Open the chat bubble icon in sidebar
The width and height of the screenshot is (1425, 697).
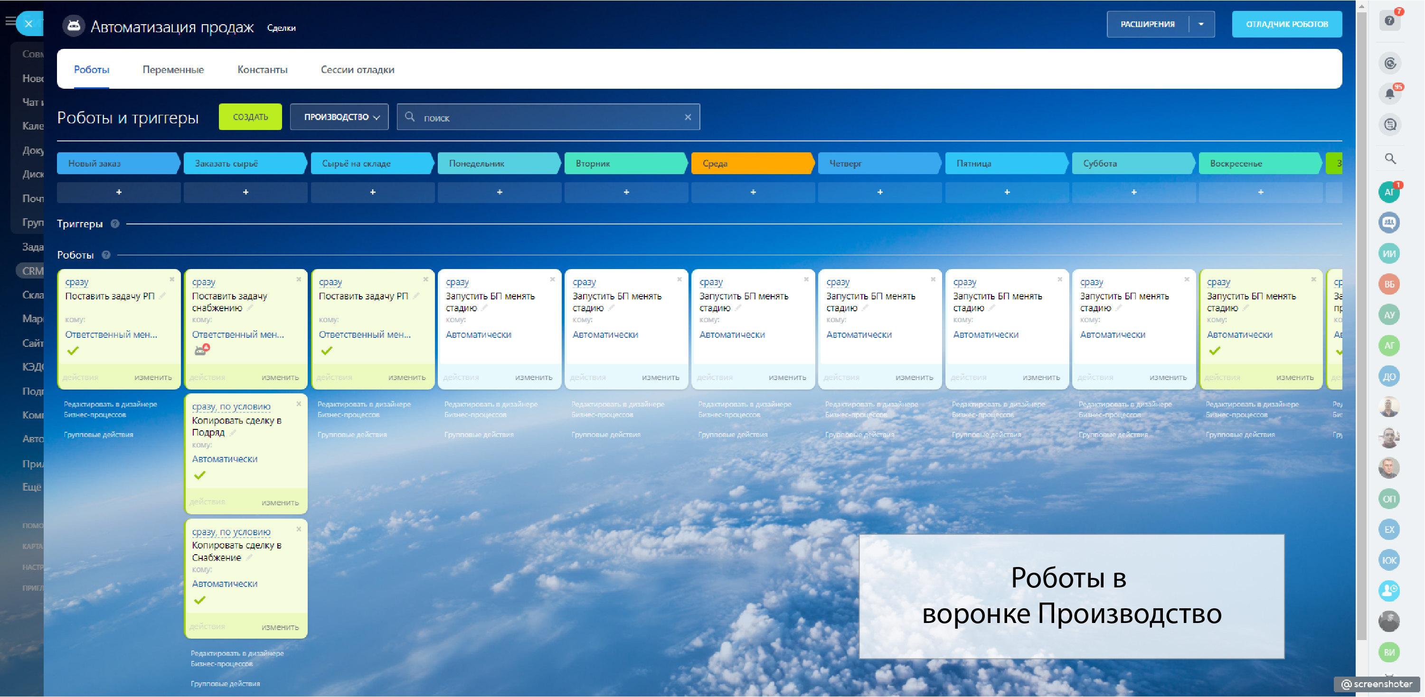[x=1389, y=125]
